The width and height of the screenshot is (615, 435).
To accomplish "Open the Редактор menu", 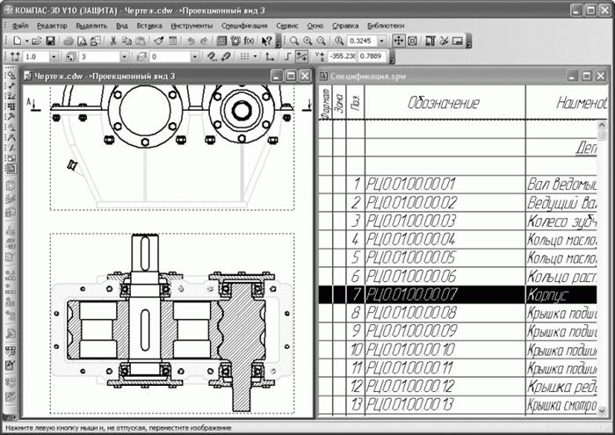I will point(52,25).
